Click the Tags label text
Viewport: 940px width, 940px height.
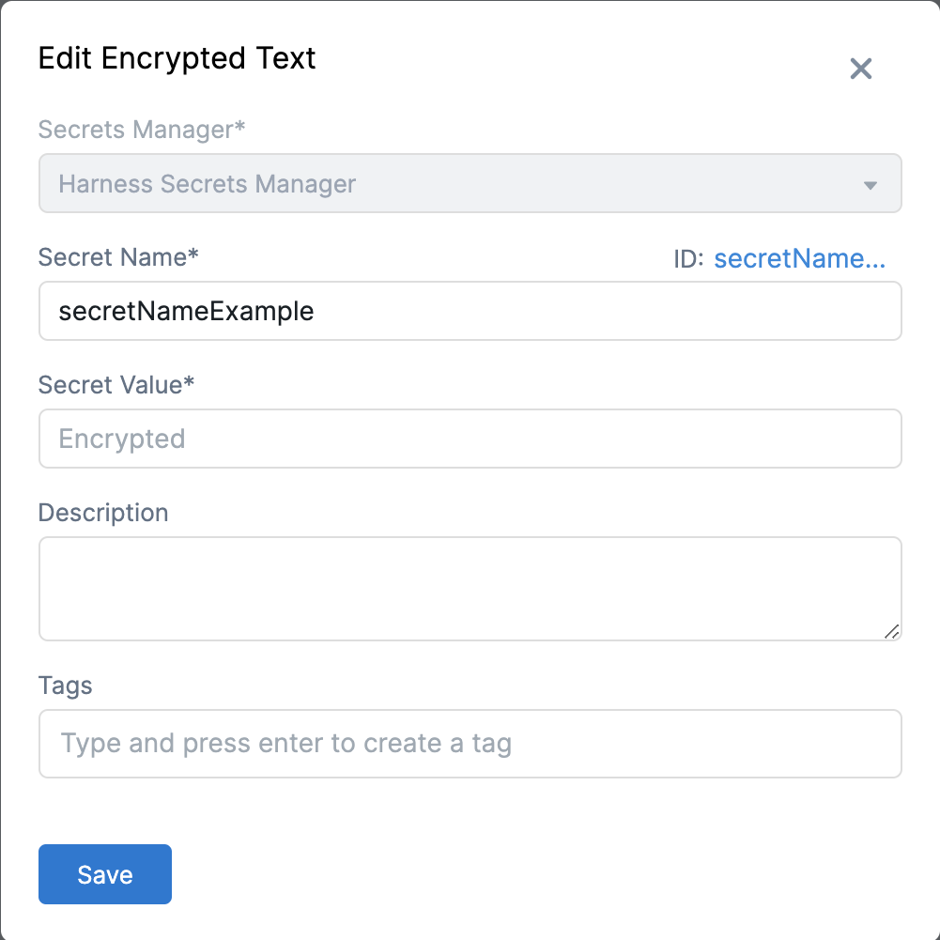click(x=66, y=686)
